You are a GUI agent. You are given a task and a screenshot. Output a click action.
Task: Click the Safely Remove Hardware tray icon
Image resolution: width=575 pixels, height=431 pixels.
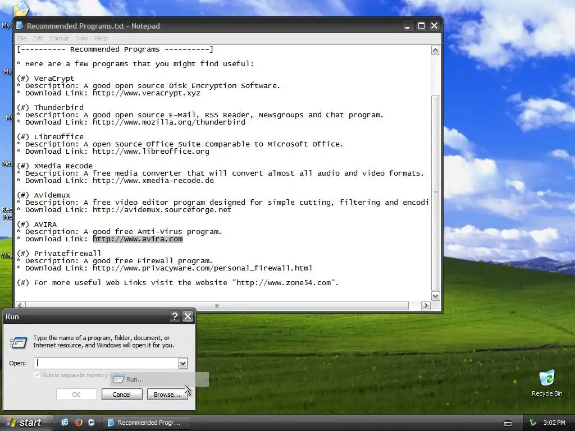coord(533,423)
